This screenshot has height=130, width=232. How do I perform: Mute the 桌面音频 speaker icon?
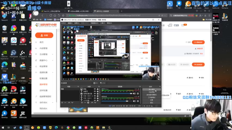point(134,101)
